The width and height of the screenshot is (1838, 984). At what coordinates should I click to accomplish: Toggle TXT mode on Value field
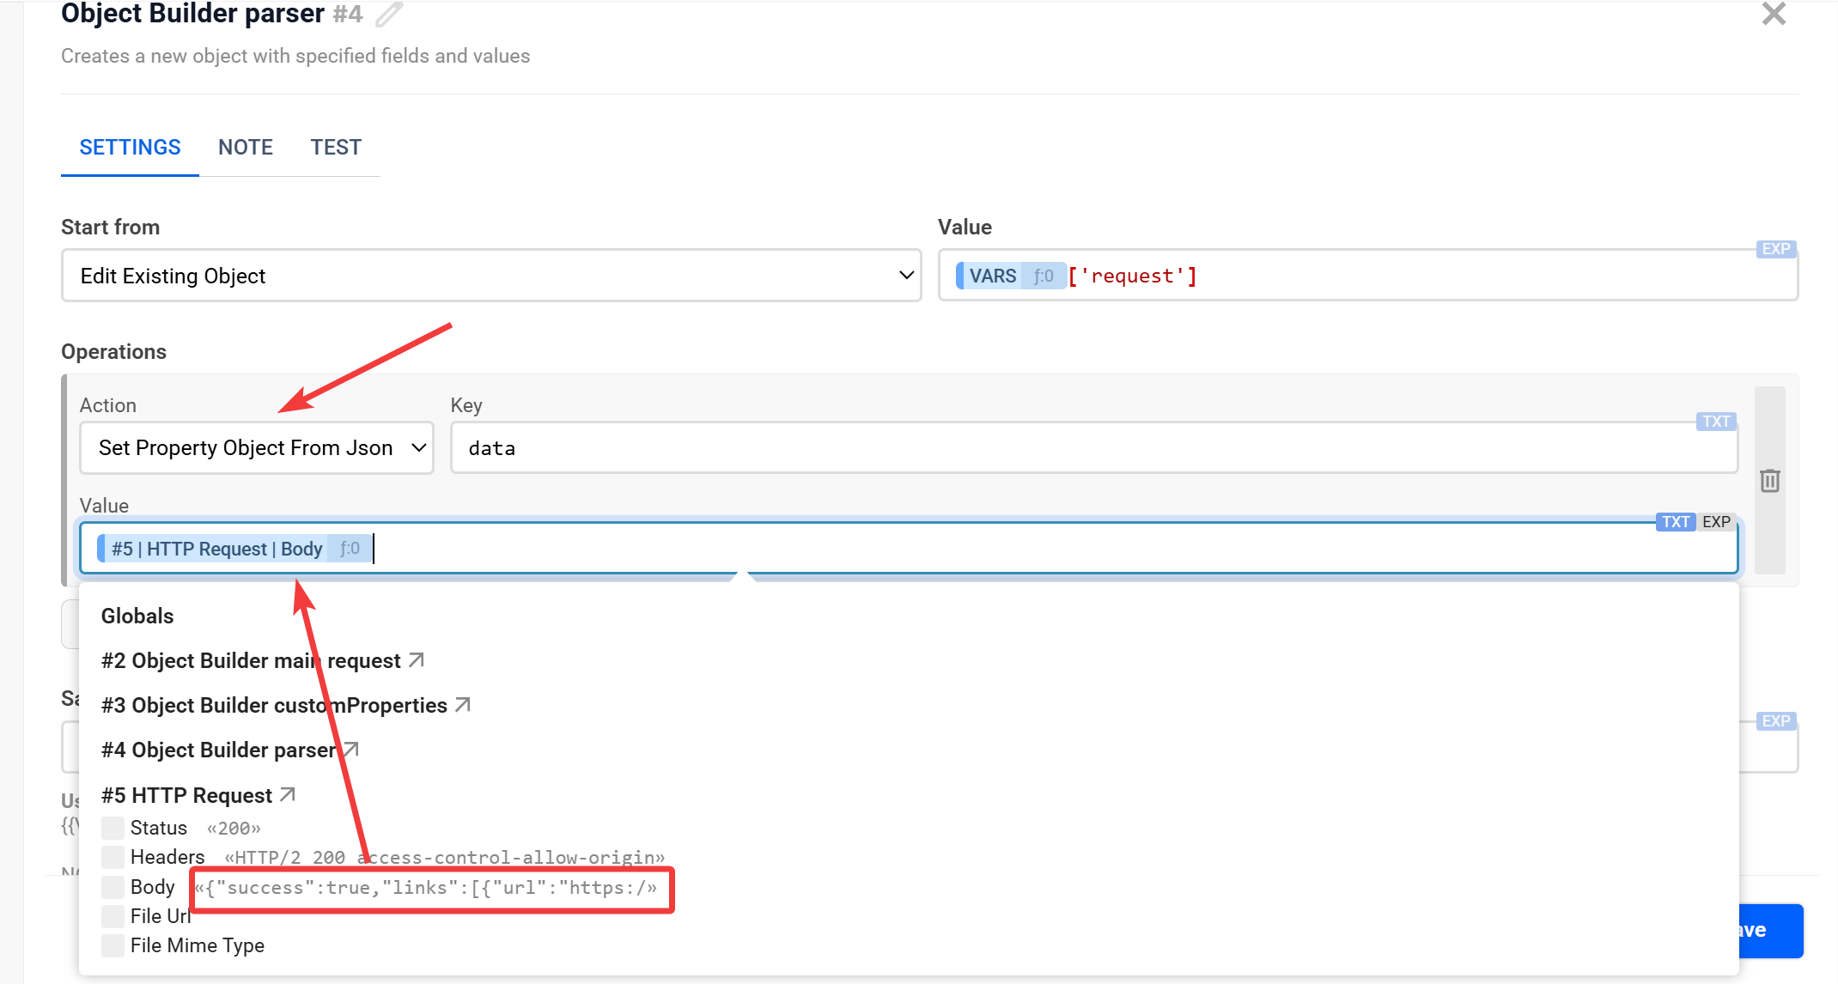(x=1675, y=522)
